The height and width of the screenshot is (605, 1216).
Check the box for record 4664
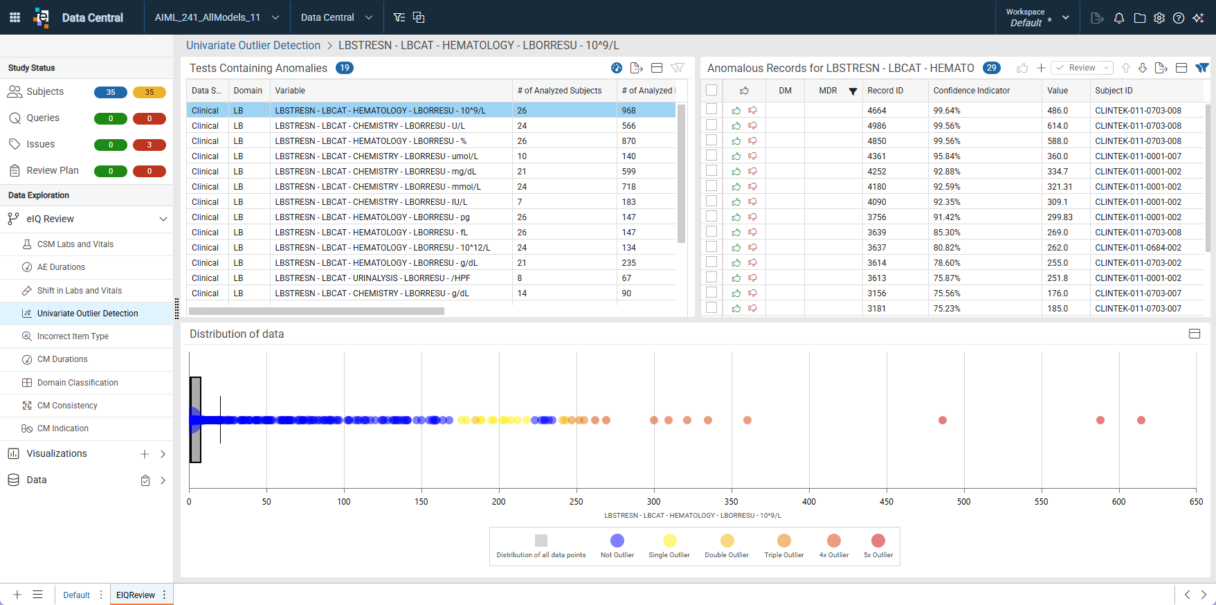pos(711,109)
